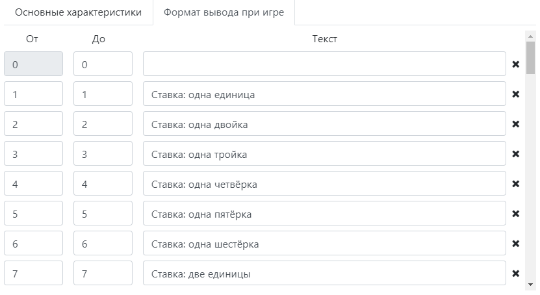Switch to 'Основные характеристики' tab
The image size is (540, 295).
pyautogui.click(x=78, y=13)
